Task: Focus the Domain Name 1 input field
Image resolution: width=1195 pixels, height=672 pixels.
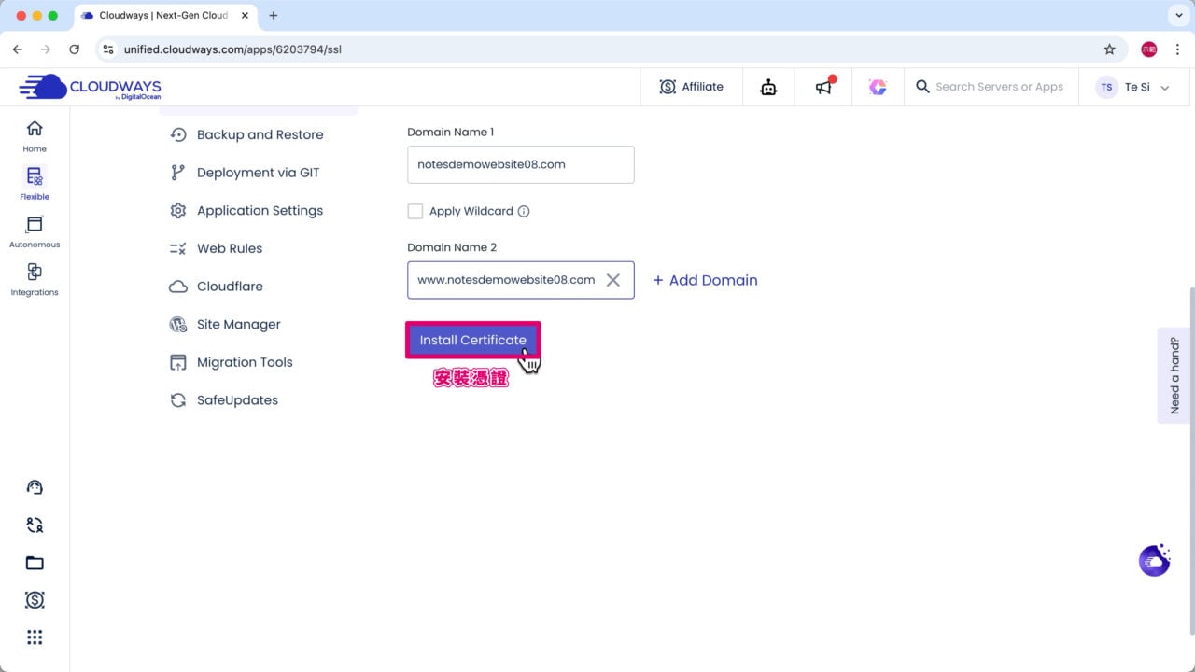Action: click(520, 164)
